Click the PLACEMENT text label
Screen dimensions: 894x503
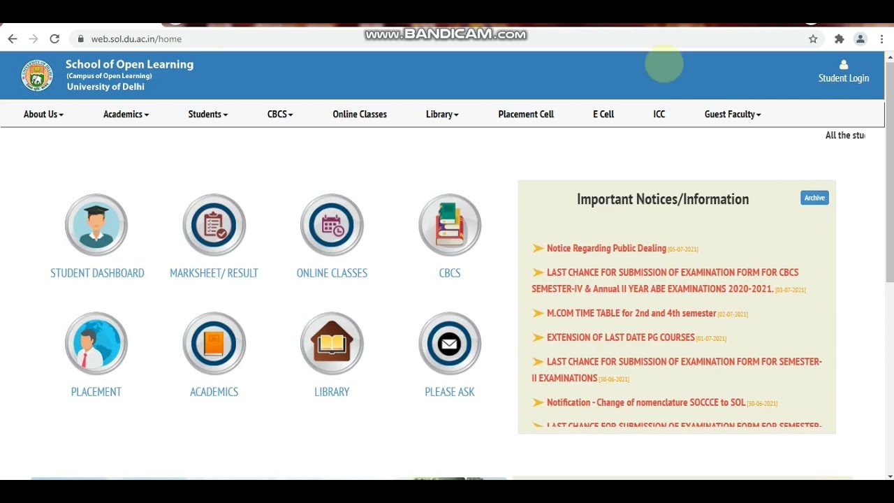coord(96,392)
